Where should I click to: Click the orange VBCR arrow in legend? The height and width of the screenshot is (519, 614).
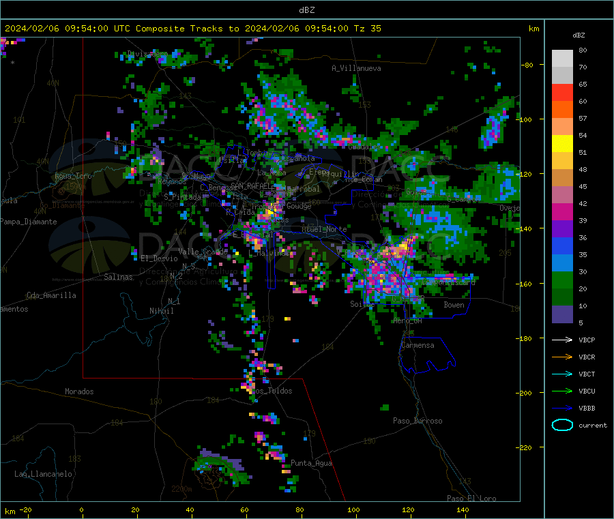click(x=562, y=357)
